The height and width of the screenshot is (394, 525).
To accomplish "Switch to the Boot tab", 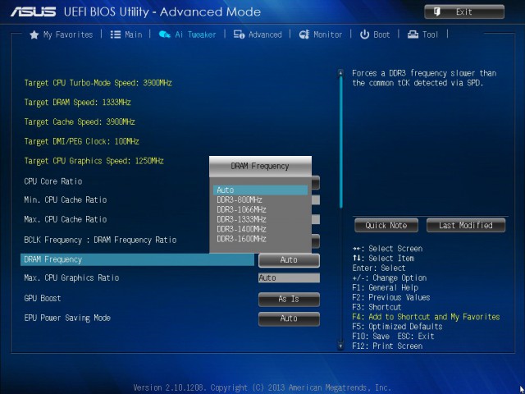I will pyautogui.click(x=381, y=34).
